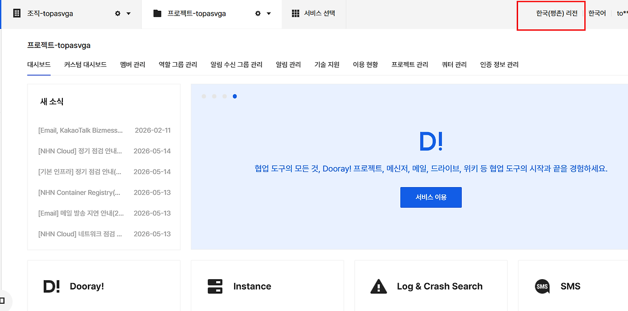Open the 역할 그룹 관리 tab
This screenshot has width=628, height=311.
click(x=178, y=65)
